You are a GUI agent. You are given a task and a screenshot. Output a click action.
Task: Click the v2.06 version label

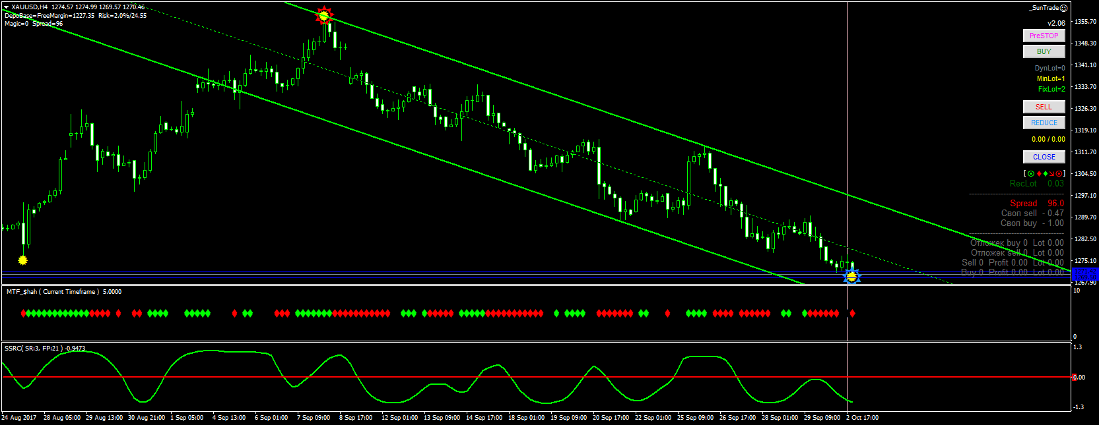(x=1056, y=23)
